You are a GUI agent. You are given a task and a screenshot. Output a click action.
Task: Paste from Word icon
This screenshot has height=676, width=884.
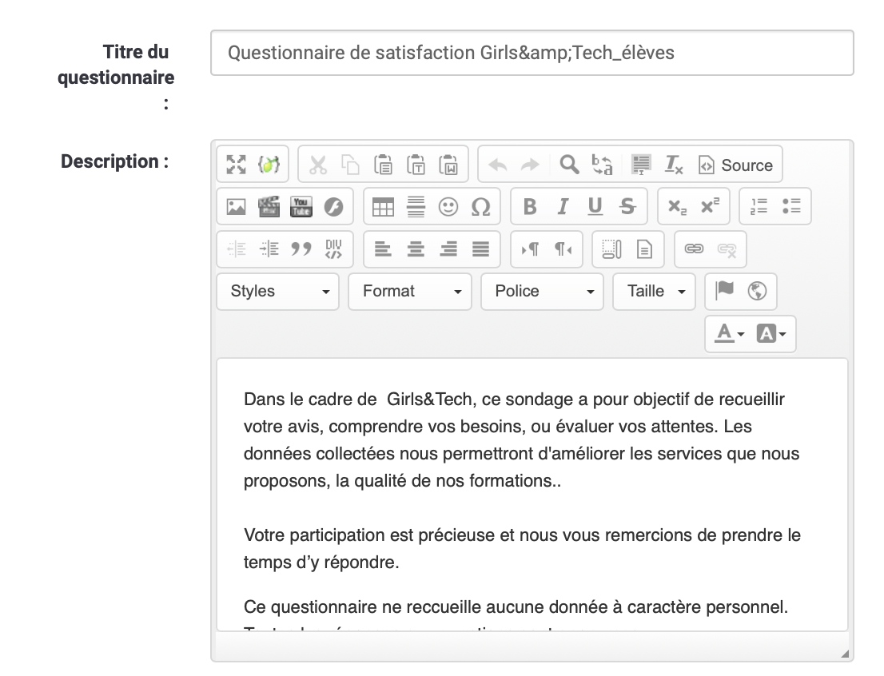[x=448, y=165]
